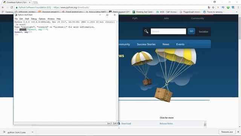The height and width of the screenshot is (136, 241).
Task: Click the PyPI link in top navigation
Action: 135,19
